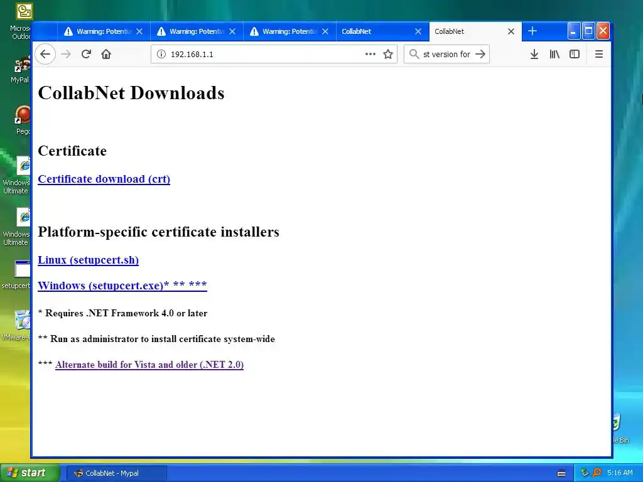Click the keyboard icon in taskbar
This screenshot has height=482, width=643.
[561, 473]
